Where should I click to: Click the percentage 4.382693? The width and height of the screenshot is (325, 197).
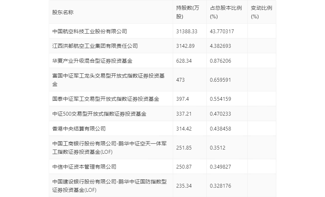tap(220, 46)
